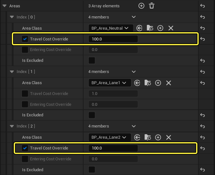Image resolution: width=215 pixels, height=175 pixels.
Task: Reset BP_Area_Lane1 Area Class row to default
Action: click(203, 83)
